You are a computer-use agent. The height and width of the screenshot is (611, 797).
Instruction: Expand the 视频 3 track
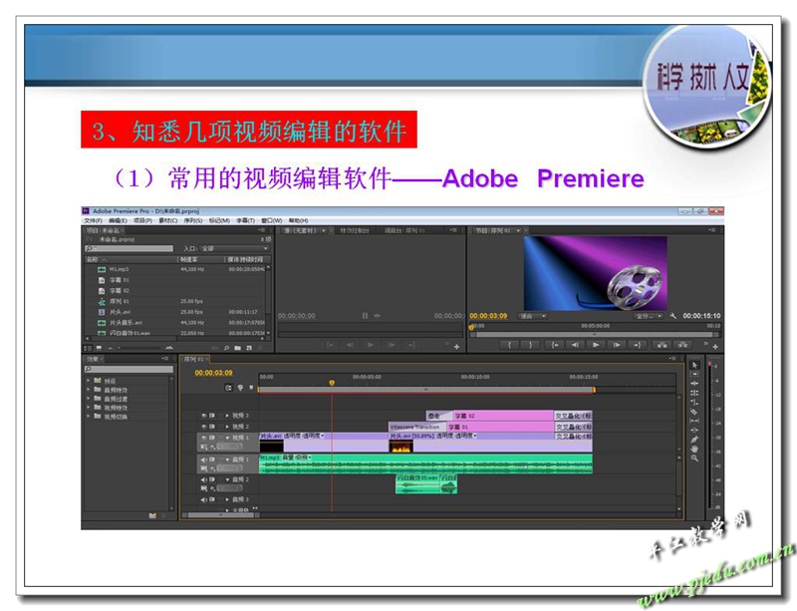tap(227, 416)
